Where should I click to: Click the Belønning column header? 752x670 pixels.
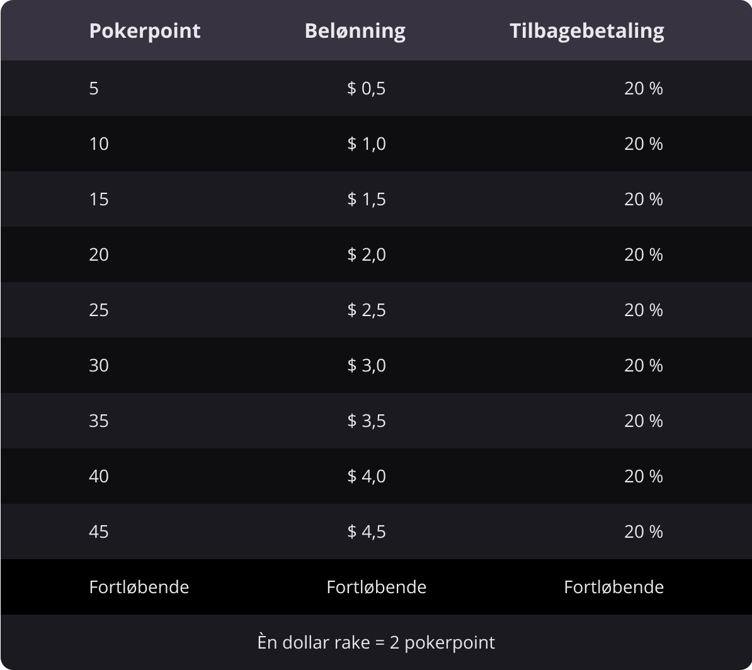[355, 31]
